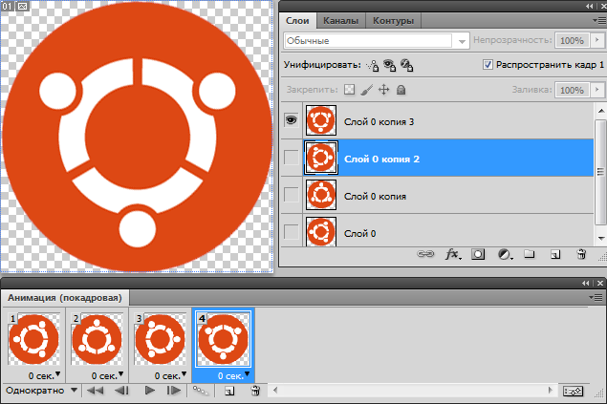Viewport: 607px width, 404px height.
Task: Select animation frame 3 thumbnail
Action: (x=161, y=339)
